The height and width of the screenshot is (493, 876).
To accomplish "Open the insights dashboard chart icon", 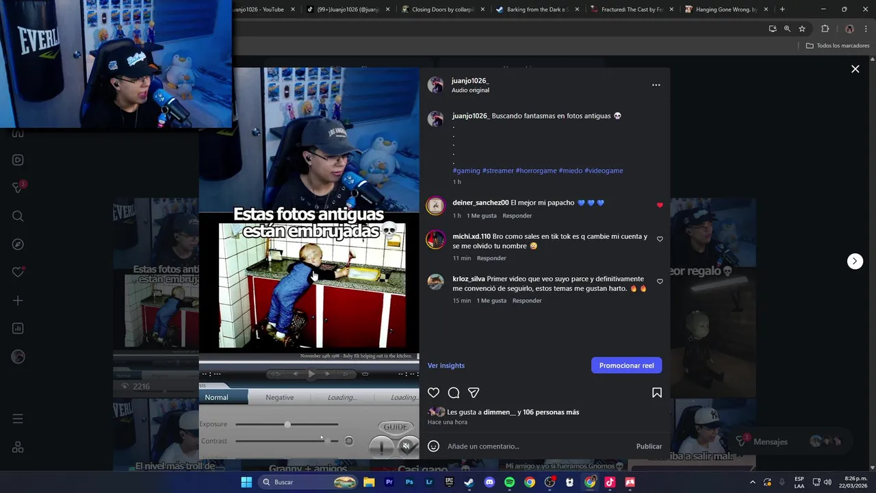I will [x=18, y=329].
